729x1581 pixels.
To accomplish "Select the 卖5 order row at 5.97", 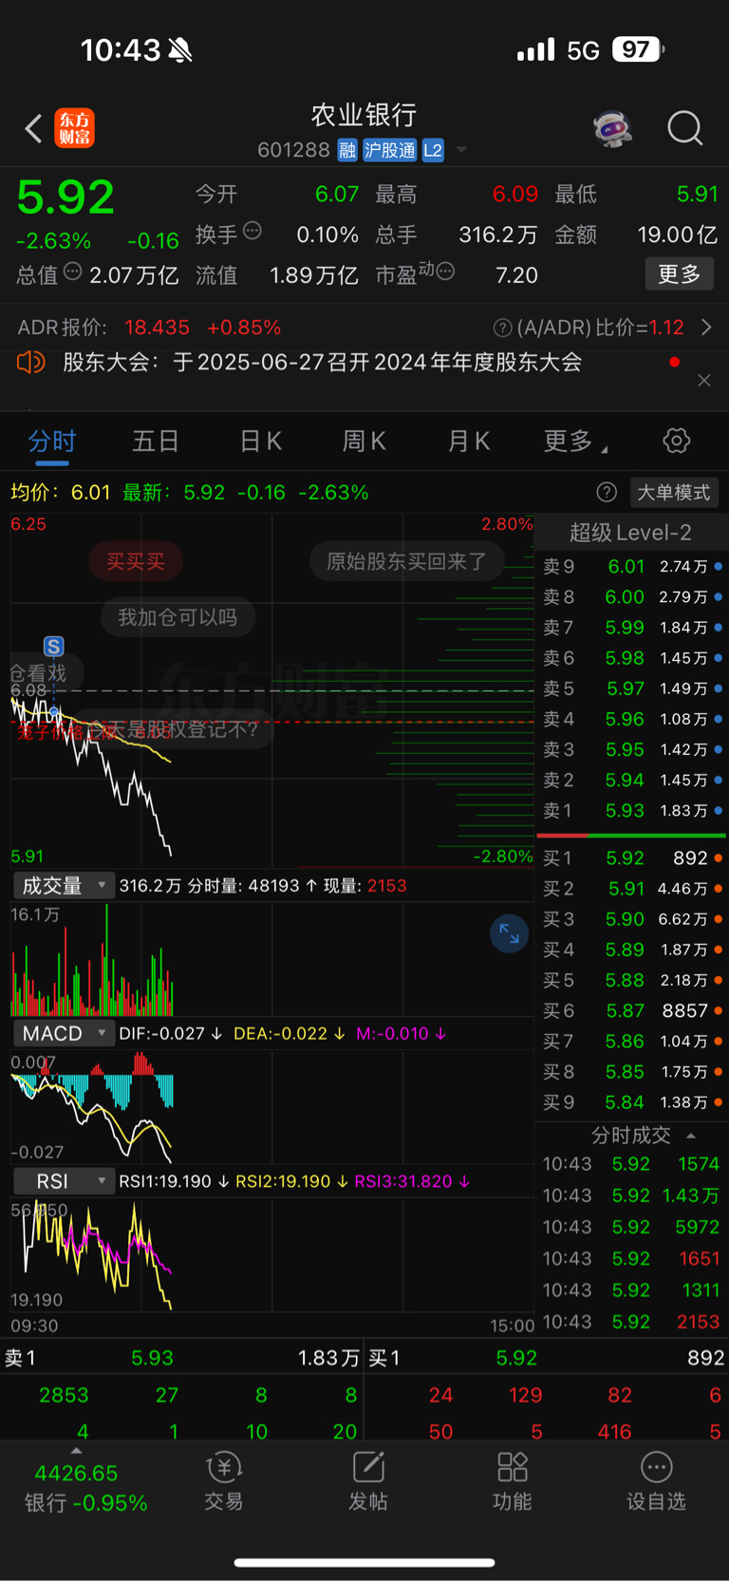I will tap(632, 688).
